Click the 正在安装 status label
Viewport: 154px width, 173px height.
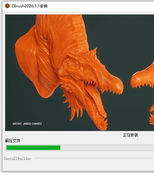click(131, 135)
